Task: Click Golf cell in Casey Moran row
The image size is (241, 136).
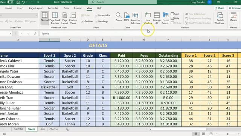Action: pyautogui.click(x=49, y=124)
